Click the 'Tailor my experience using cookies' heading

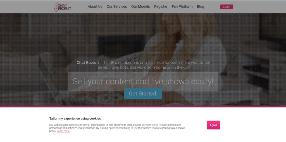[75, 119]
